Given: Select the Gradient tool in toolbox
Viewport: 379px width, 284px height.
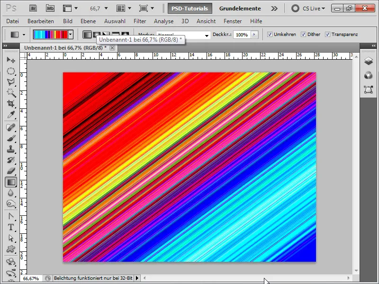Looking at the screenshot, I should pos(11,182).
